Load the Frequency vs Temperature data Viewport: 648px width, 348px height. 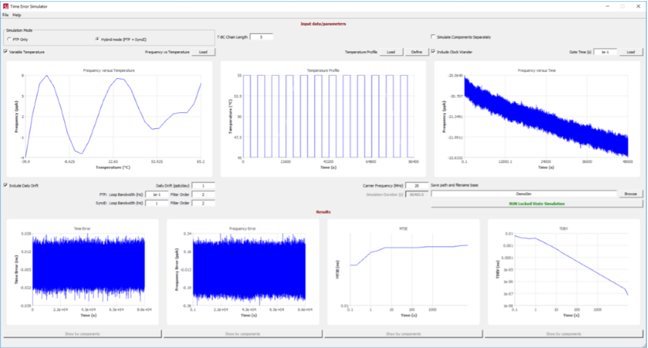pos(203,52)
